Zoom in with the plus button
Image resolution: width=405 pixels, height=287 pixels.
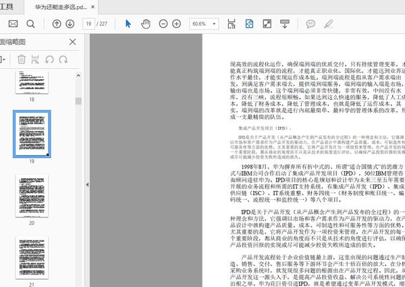tap(178, 24)
